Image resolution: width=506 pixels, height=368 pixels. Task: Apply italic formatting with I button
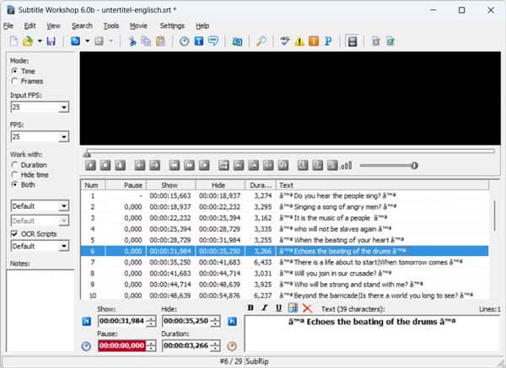click(x=265, y=308)
